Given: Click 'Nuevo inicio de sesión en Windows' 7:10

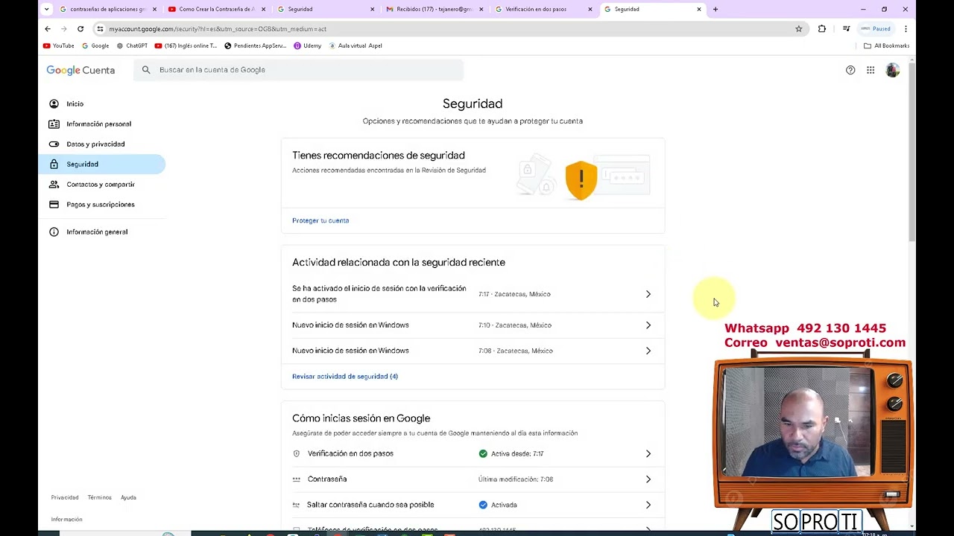Looking at the screenshot, I should 350,325.
